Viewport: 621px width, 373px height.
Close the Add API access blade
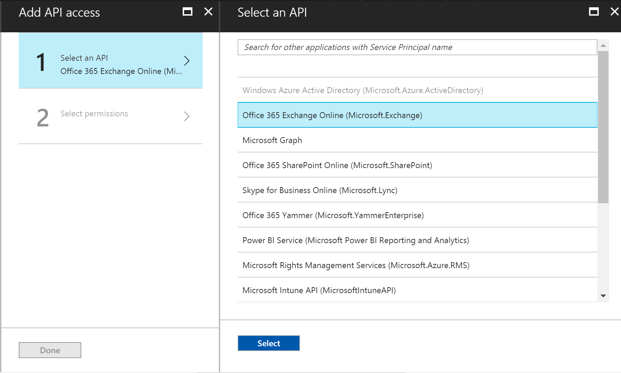click(x=208, y=12)
